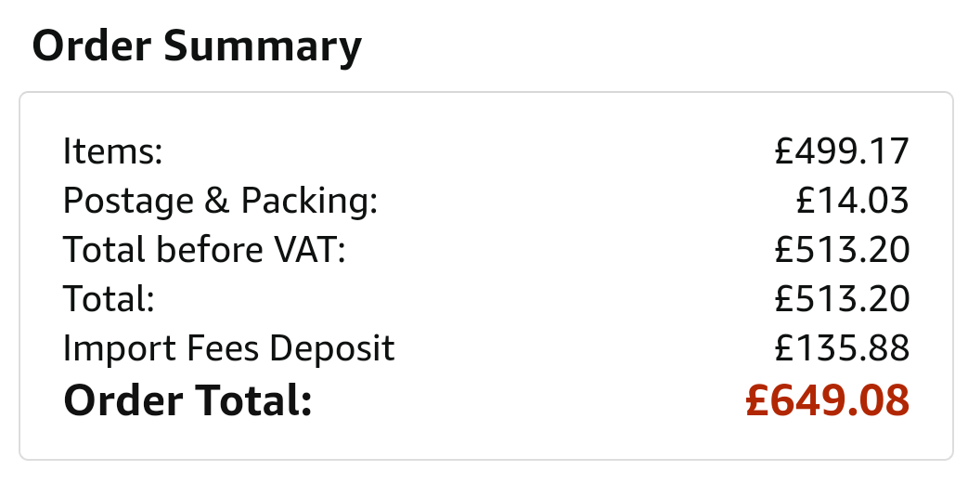Select the Postage & Packing label

click(x=220, y=201)
